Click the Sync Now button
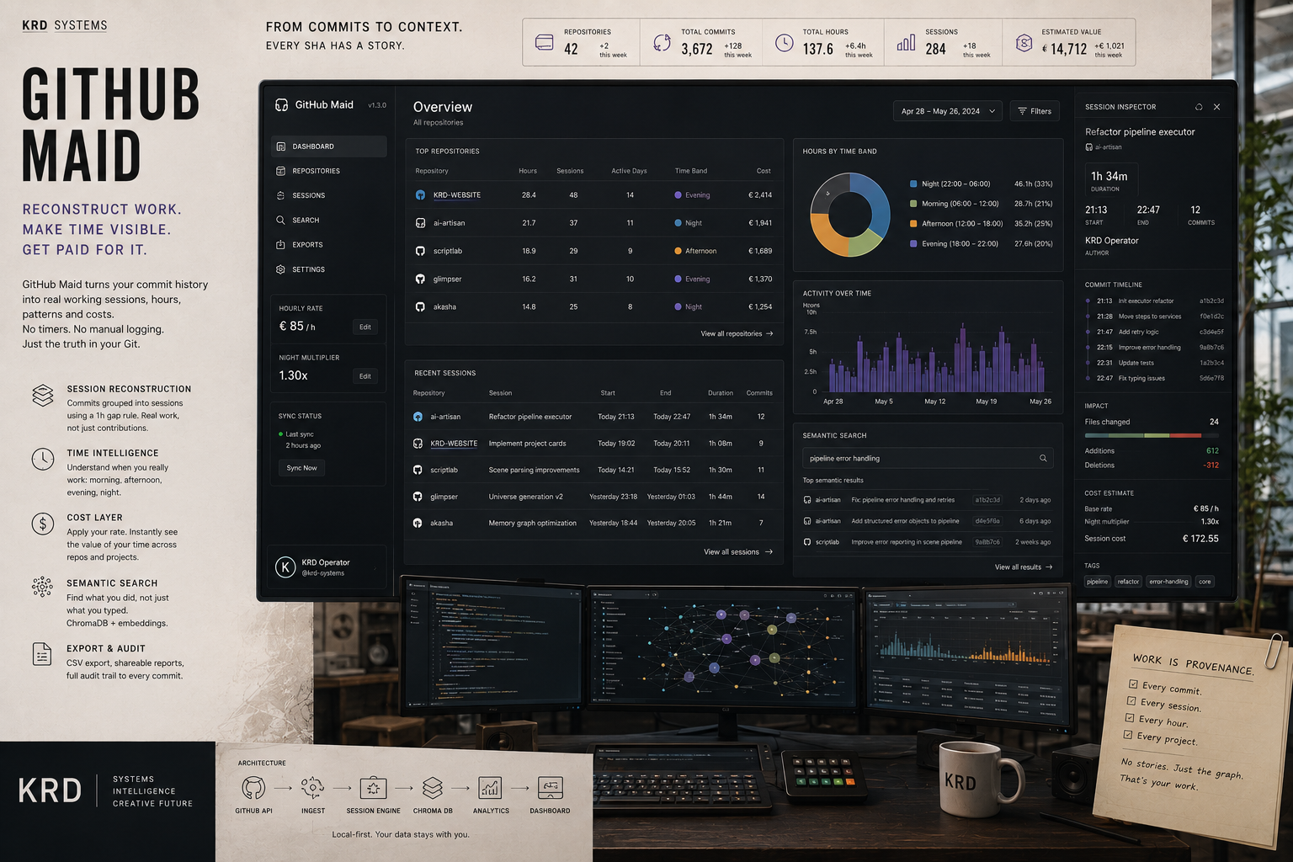The height and width of the screenshot is (862, 1293). point(301,468)
